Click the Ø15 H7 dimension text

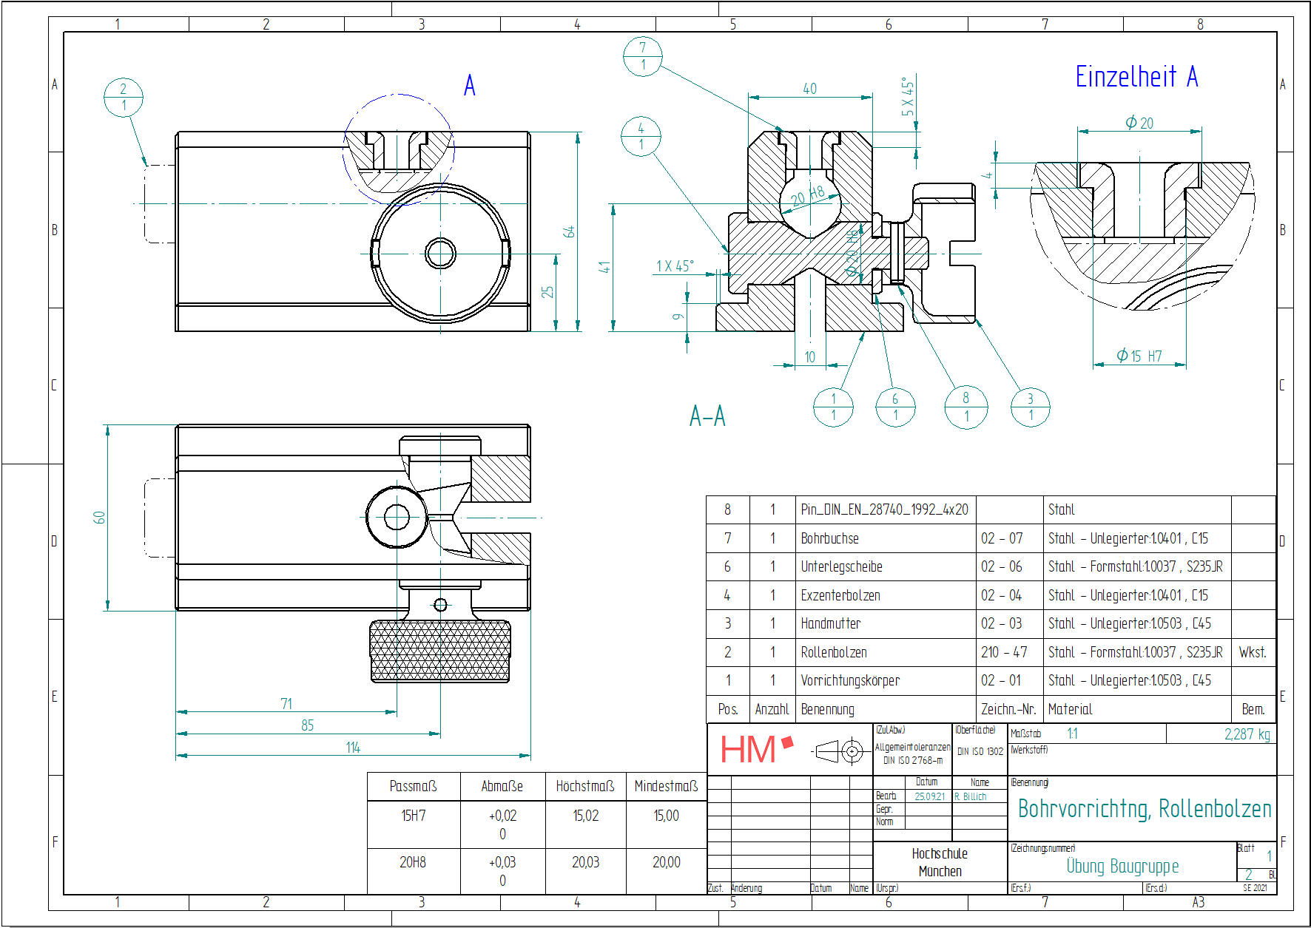pyautogui.click(x=1139, y=356)
